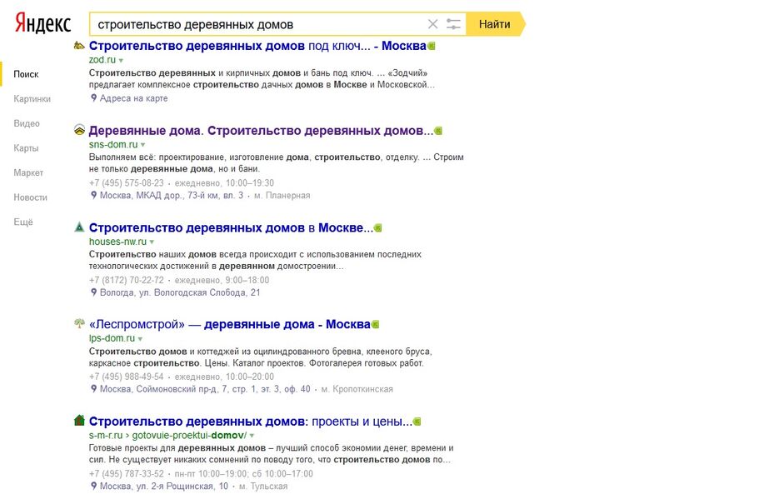Open «Леспромстрой» — деревянные дома result
The height and width of the screenshot is (494, 779).
229,325
